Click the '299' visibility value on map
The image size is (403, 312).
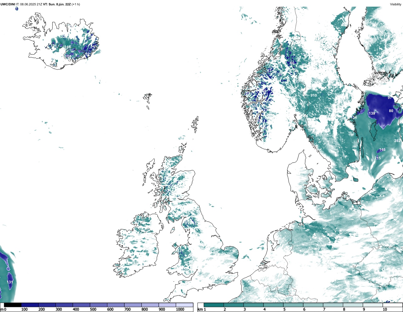click(299, 81)
